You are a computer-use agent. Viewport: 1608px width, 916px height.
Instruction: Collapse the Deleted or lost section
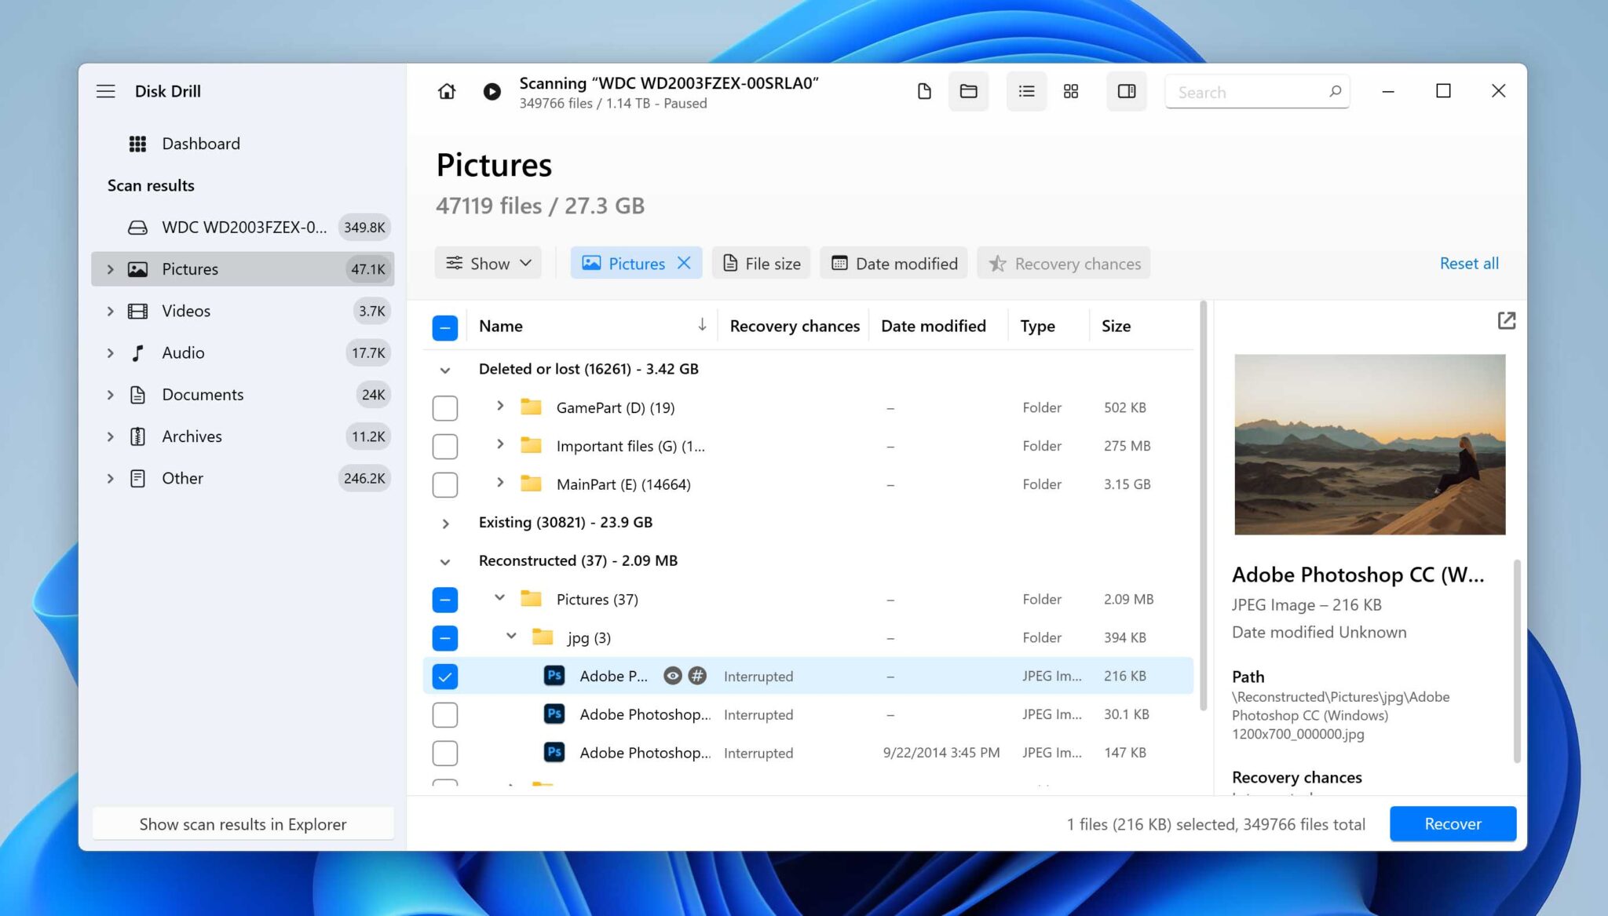(446, 370)
